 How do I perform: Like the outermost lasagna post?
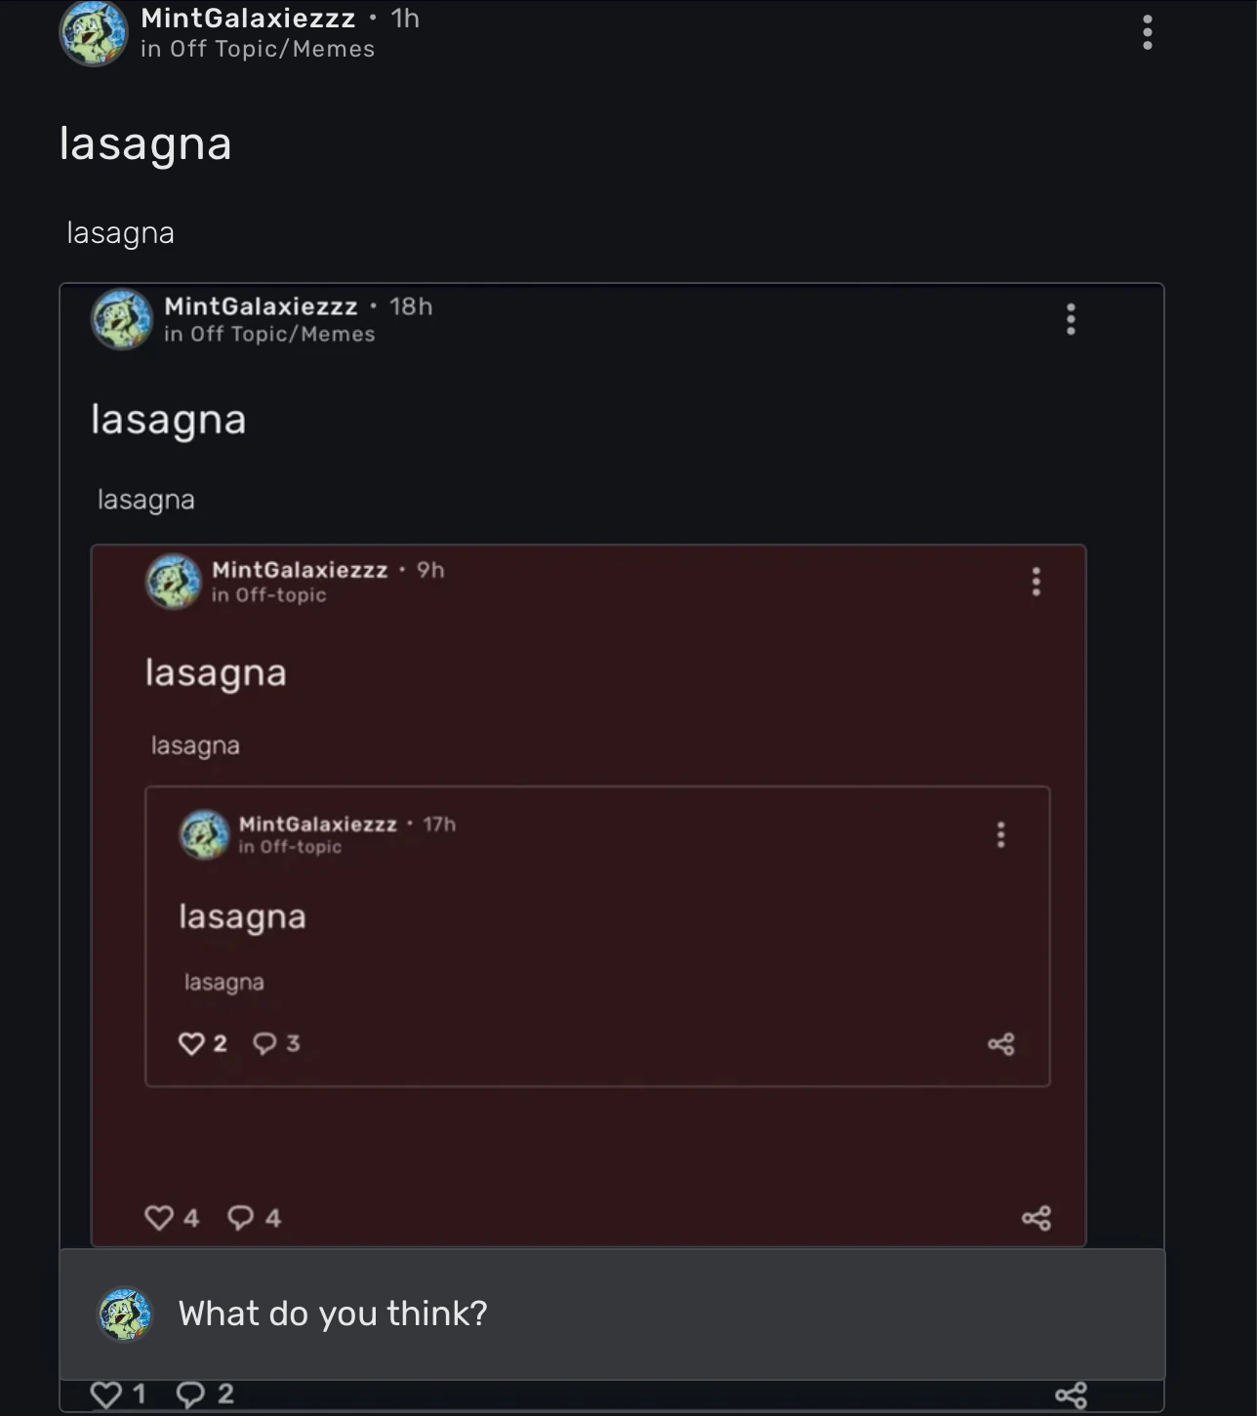pyautogui.click(x=105, y=1393)
